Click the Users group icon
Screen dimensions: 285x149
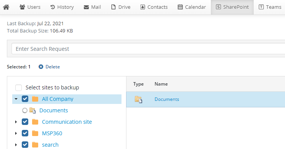pyautogui.click(x=23, y=7)
